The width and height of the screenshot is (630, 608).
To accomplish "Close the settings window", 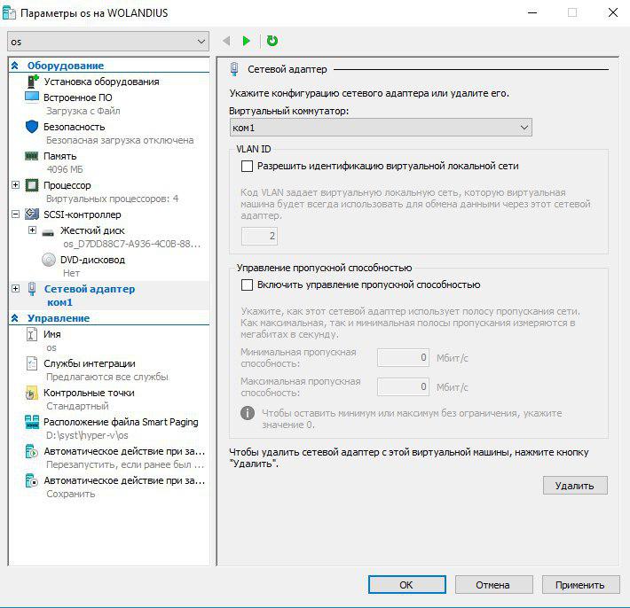I will 613,12.
